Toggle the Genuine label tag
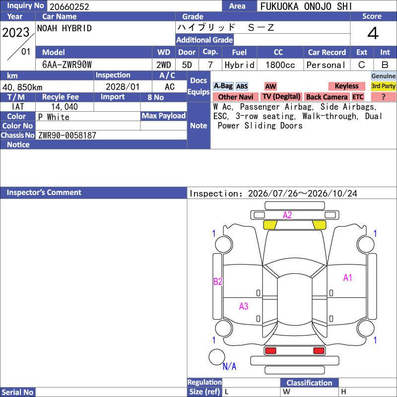This screenshot has width=397, height=397. pos(383,76)
